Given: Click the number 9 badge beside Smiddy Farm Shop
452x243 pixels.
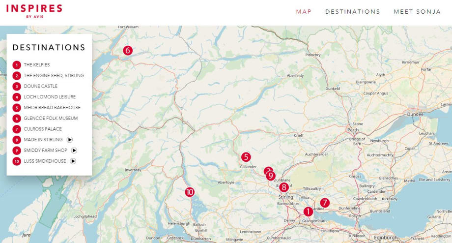Looking at the screenshot, I should pos(17,151).
